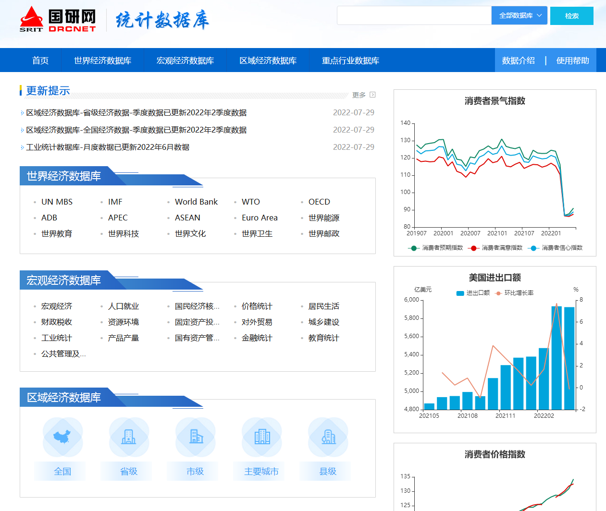
Task: Click the 主要城市 skyscraper icon
Action: 261,437
